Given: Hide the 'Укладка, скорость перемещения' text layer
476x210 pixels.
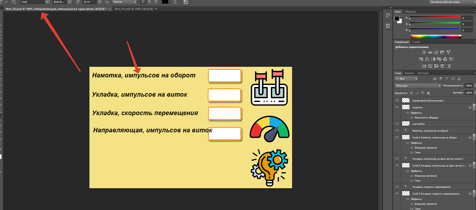Looking at the screenshot, I should click(397, 187).
